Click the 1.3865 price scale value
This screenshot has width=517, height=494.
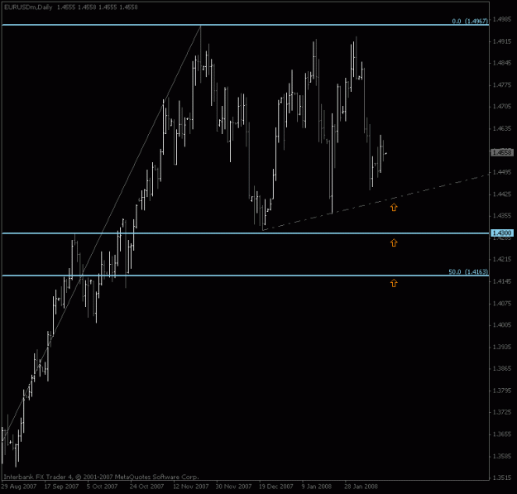point(502,369)
